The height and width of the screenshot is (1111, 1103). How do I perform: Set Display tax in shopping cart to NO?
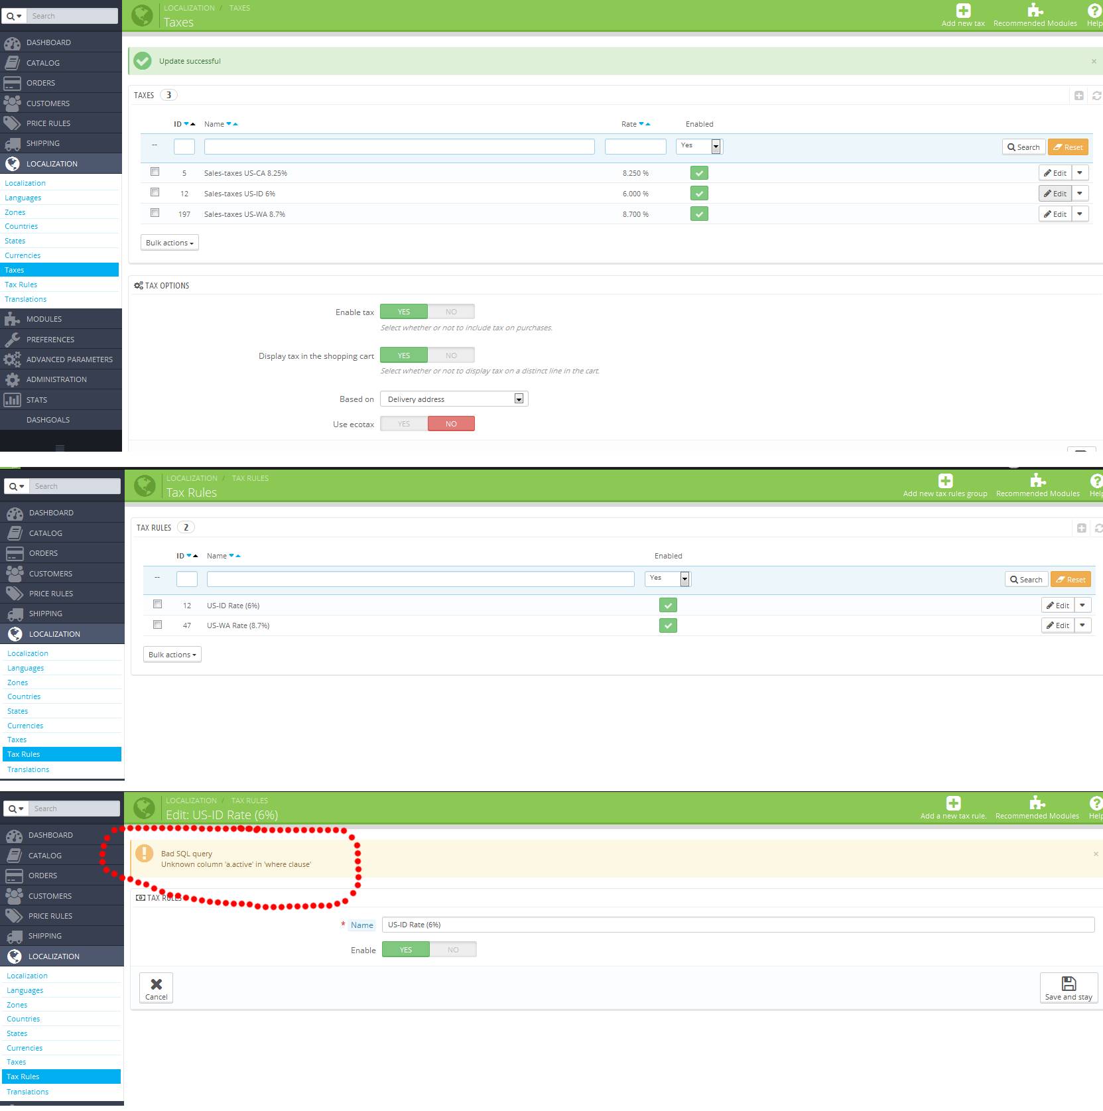point(451,356)
